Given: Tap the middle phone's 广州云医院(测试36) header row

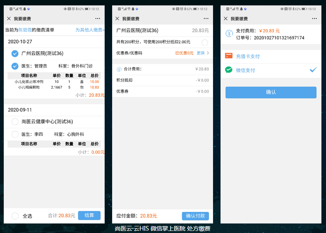Looking at the screenshot, I should [162, 31].
